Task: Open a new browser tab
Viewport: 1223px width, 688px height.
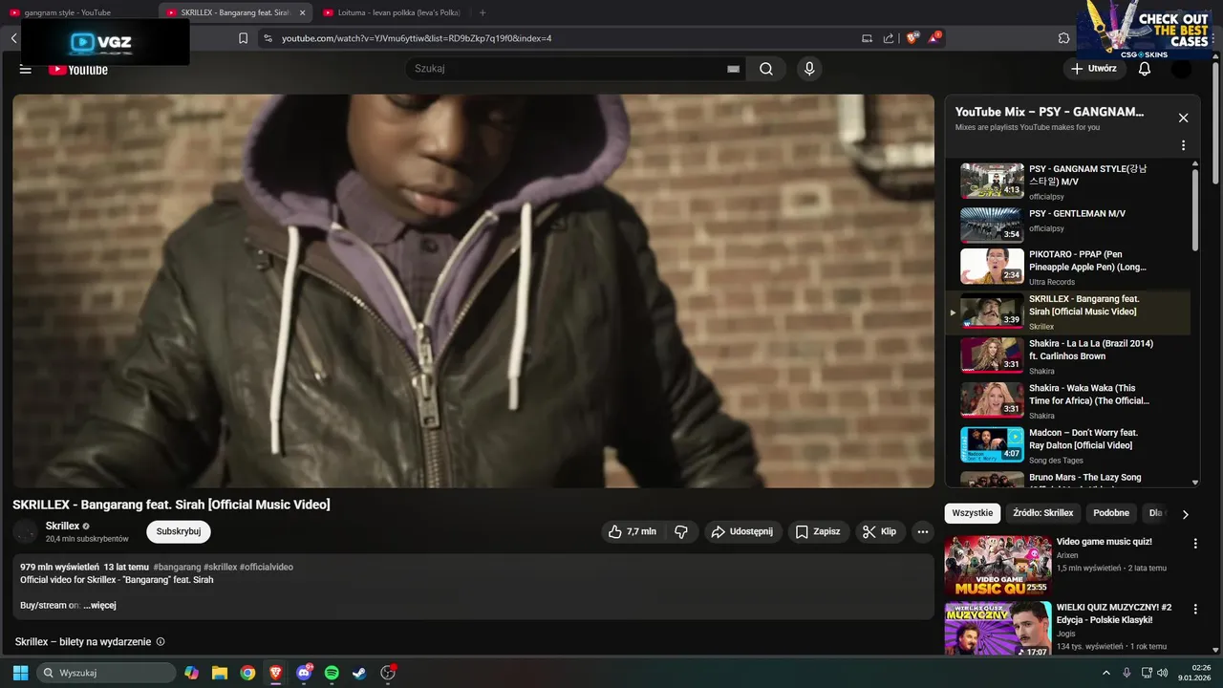Action: tap(483, 12)
